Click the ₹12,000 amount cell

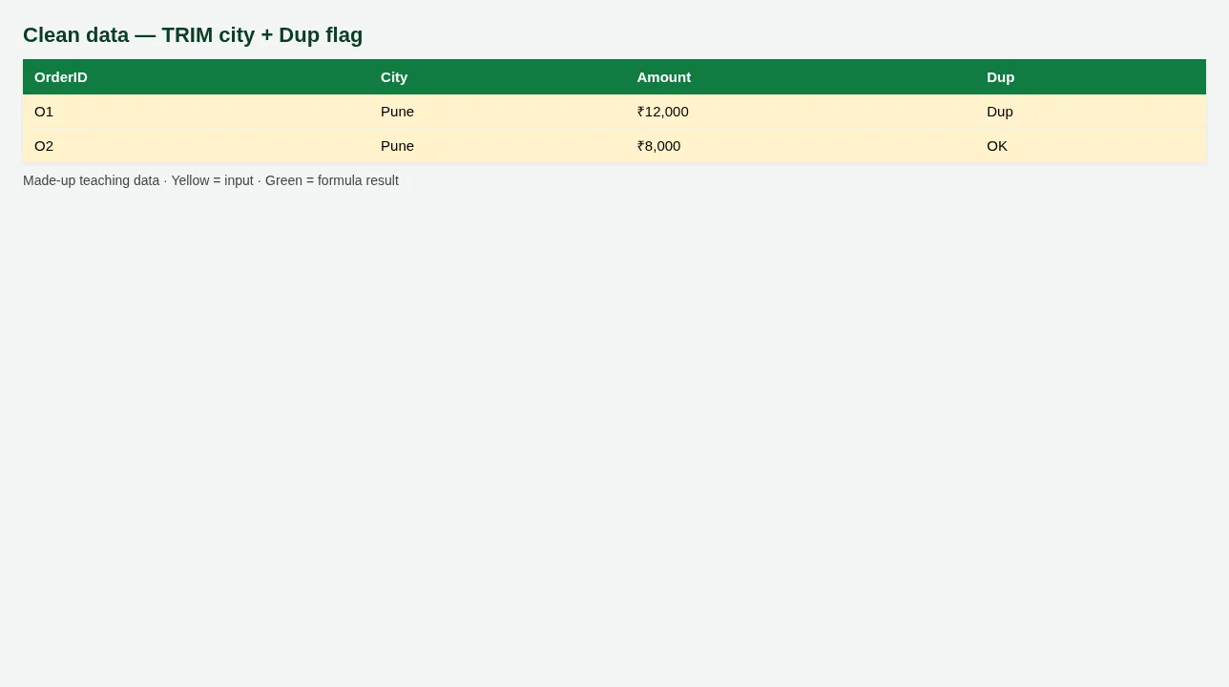[801, 112]
